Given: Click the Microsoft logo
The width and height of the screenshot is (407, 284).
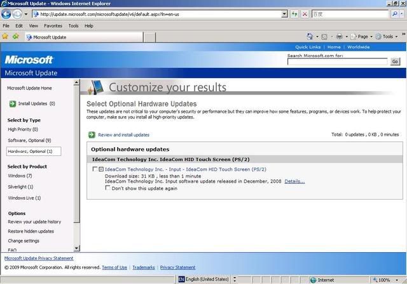Looking at the screenshot, I should [29, 60].
